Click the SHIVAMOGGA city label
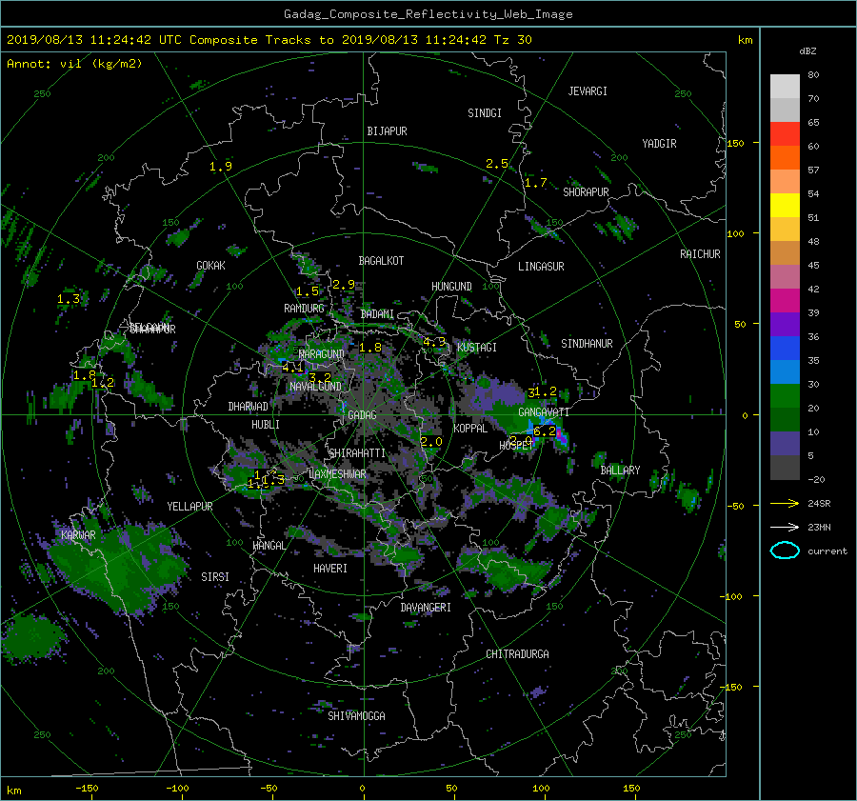The image size is (857, 801). point(356,716)
